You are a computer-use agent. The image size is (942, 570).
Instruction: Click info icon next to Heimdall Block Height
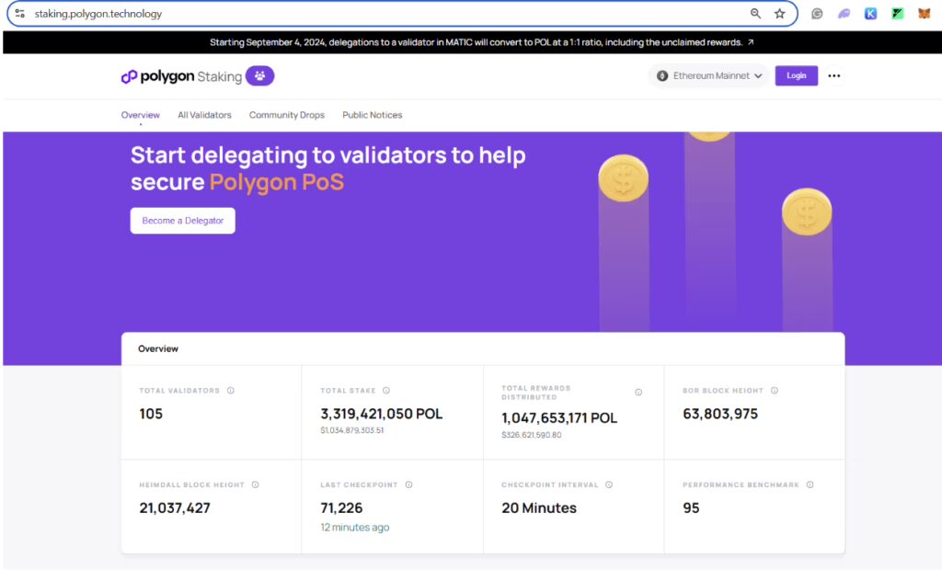(x=255, y=484)
